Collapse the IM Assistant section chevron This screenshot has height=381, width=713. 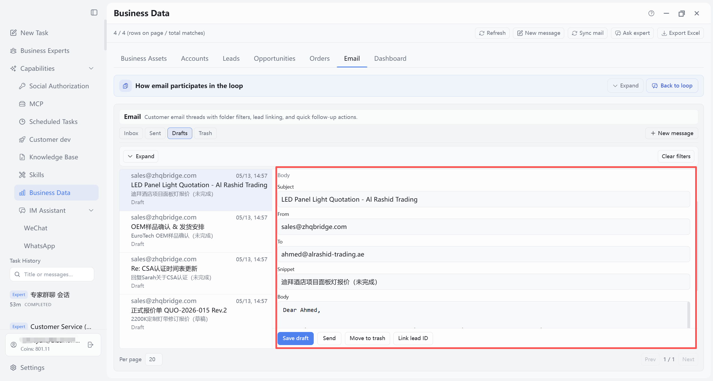point(91,211)
